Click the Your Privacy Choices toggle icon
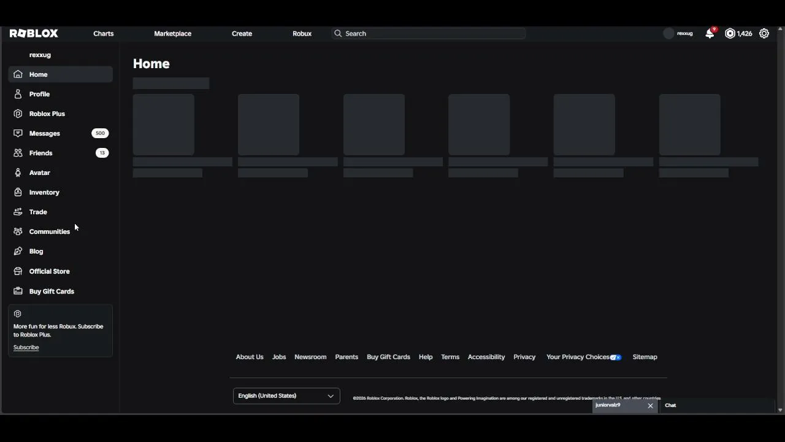This screenshot has height=442, width=785. click(x=616, y=357)
